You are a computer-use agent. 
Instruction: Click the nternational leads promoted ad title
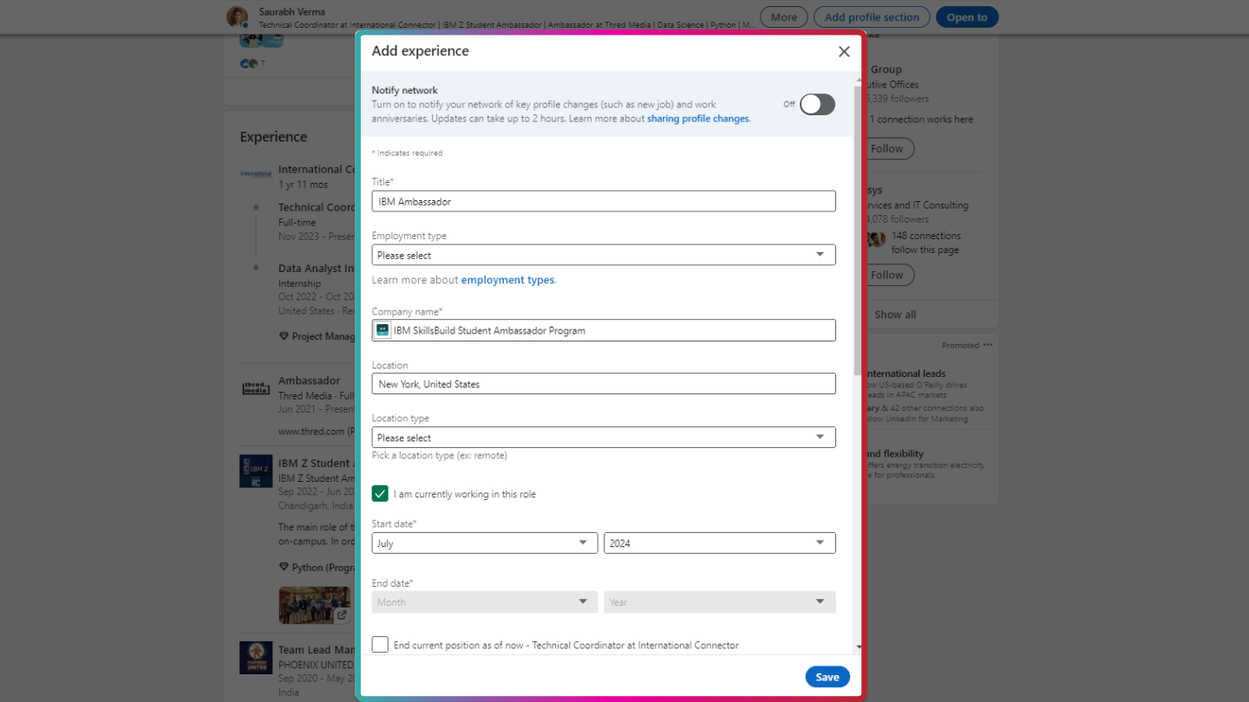click(x=906, y=374)
